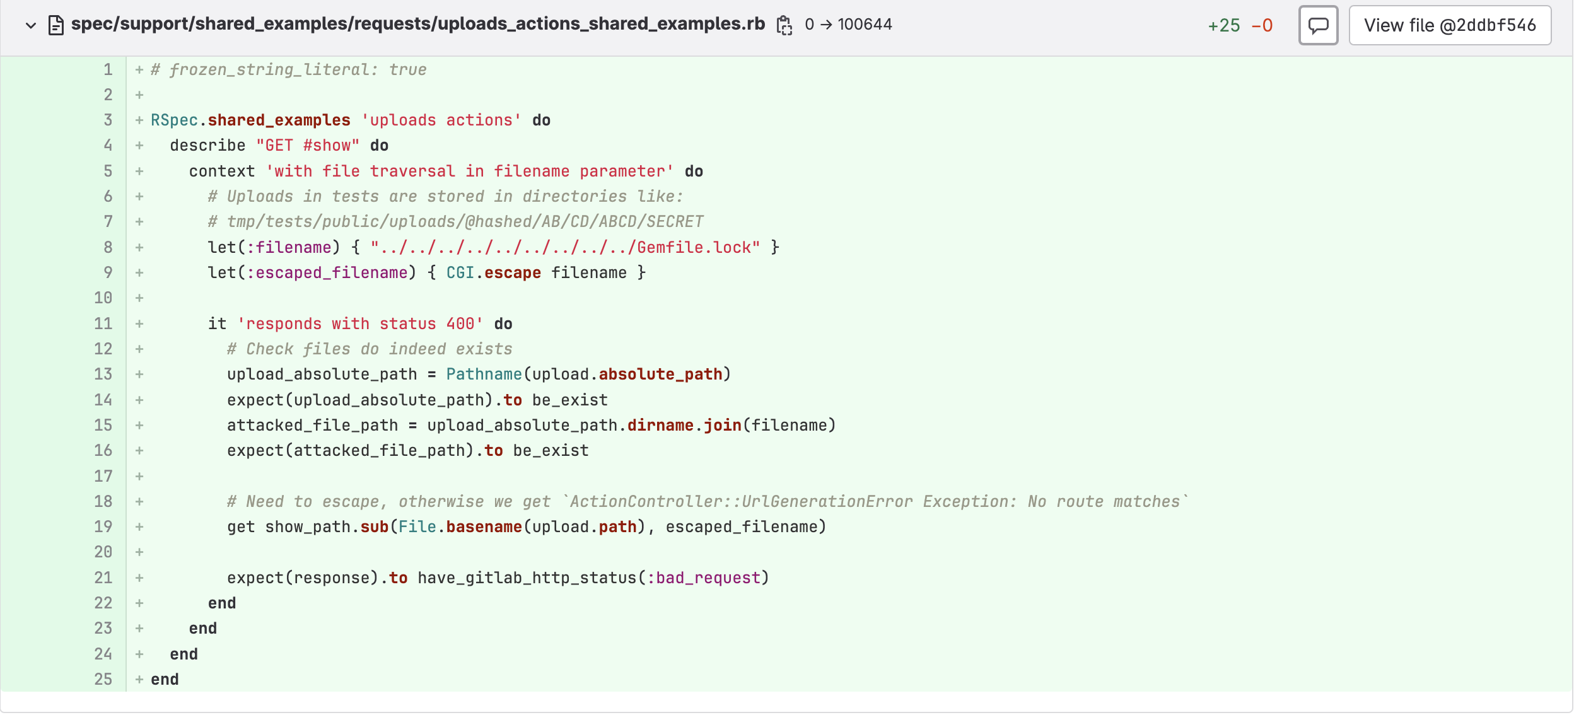
Task: Click the -0 removed lines counter
Action: tap(1262, 25)
